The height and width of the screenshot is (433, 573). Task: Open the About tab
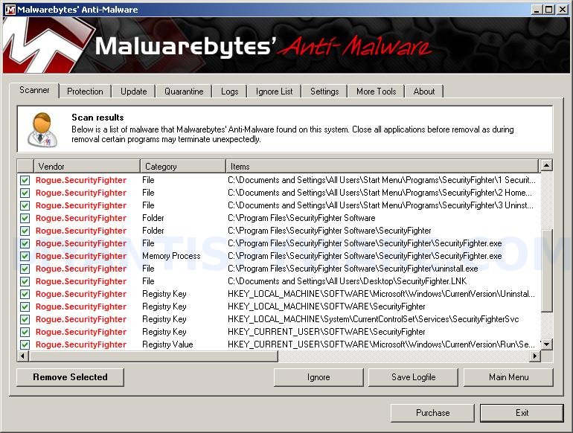tap(424, 92)
